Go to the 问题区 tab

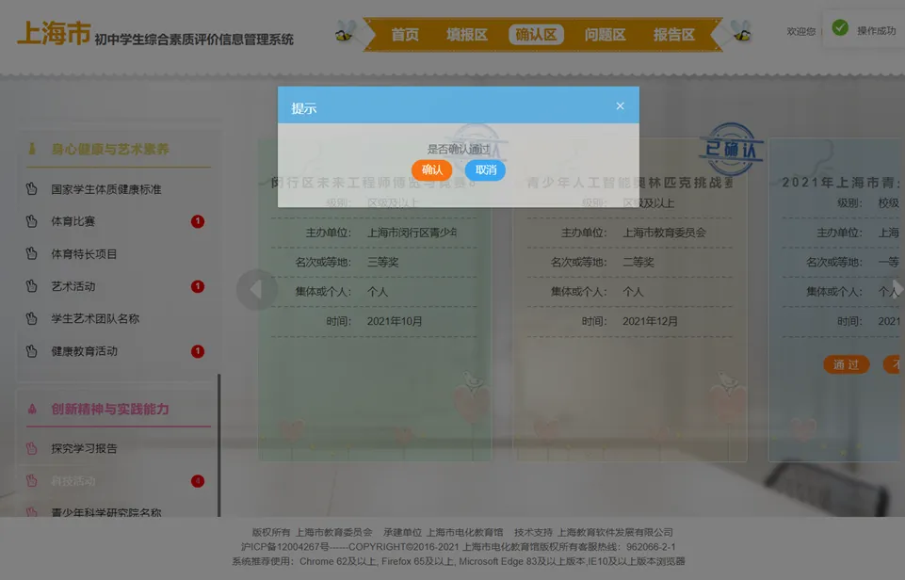[x=605, y=35]
